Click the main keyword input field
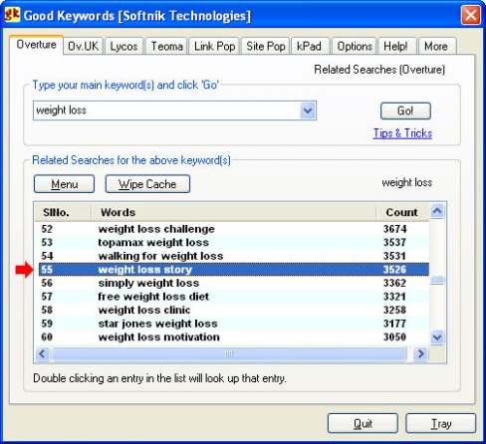Viewport: 486px width, 444px height. pos(167,111)
